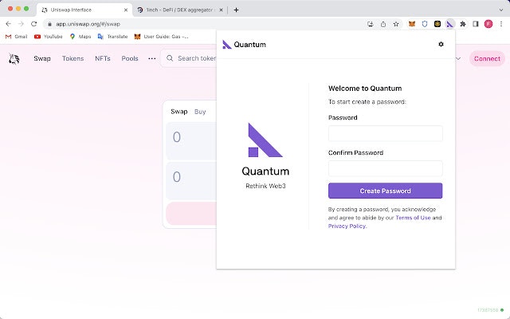
Task: Select the Tokens nav item
Action: coord(73,58)
